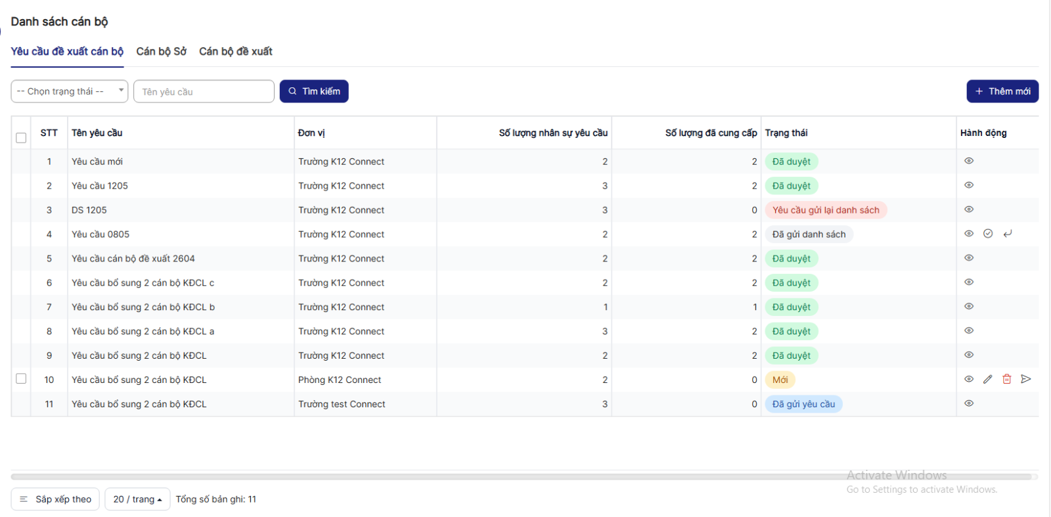Image resolution: width=1051 pixels, height=517 pixels.
Task: Expand the 20 / trang page size dropdown
Action: point(137,499)
